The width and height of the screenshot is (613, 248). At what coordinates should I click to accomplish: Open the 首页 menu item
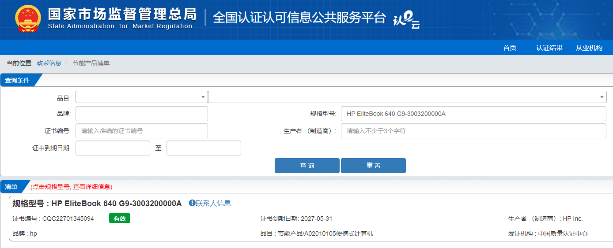(x=510, y=48)
